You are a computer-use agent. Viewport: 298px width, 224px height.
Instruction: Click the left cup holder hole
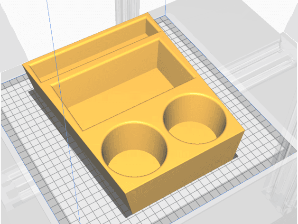(134, 149)
